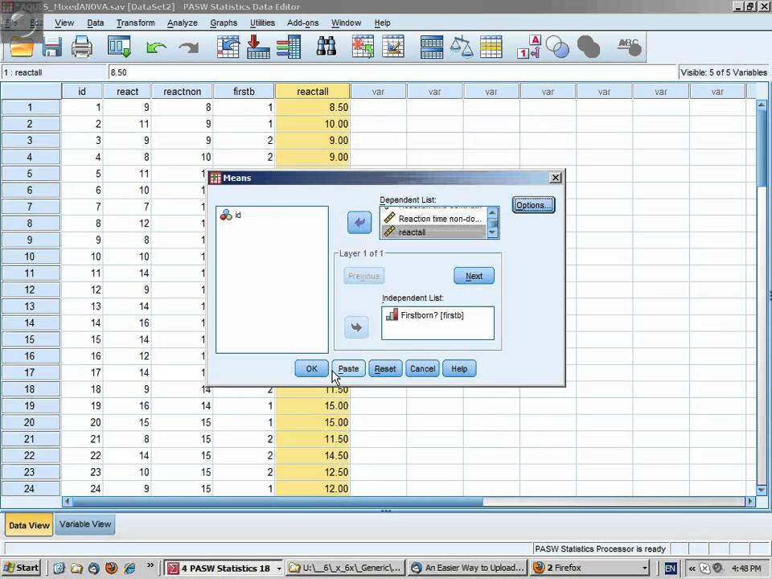Select the react column header
This screenshot has height=579, width=772.
tap(128, 92)
